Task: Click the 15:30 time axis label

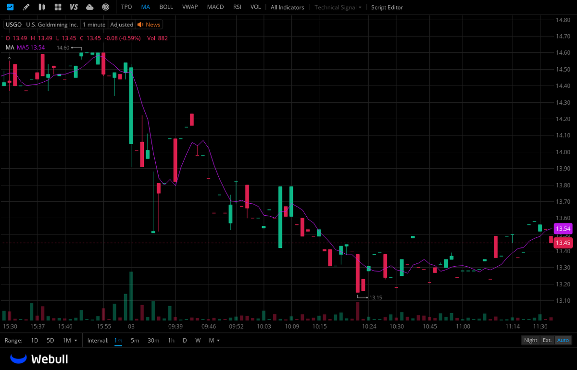Action: 10,326
